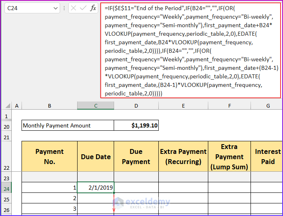
Task: Click the three-dot formula bar resize handle
Action: (x=64, y=8)
